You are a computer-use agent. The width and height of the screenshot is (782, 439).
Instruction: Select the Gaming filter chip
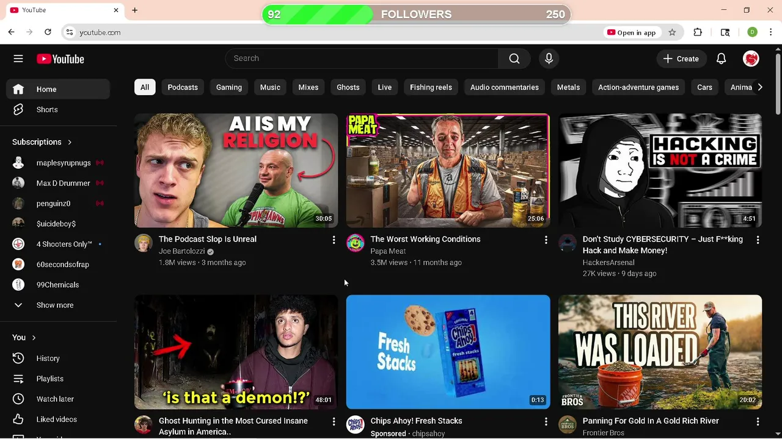(229, 87)
